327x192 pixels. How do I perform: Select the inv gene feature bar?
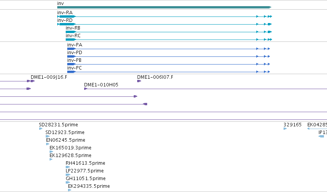164,7
